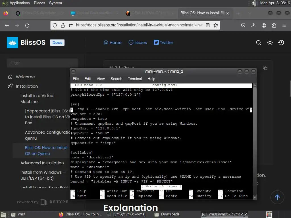Screen dimensions: 291x218
Task: Open the Pocket save icon
Action: [x=243, y=25]
